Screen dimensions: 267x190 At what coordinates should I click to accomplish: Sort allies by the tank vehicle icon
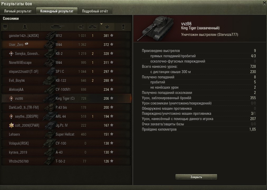click(58, 27)
